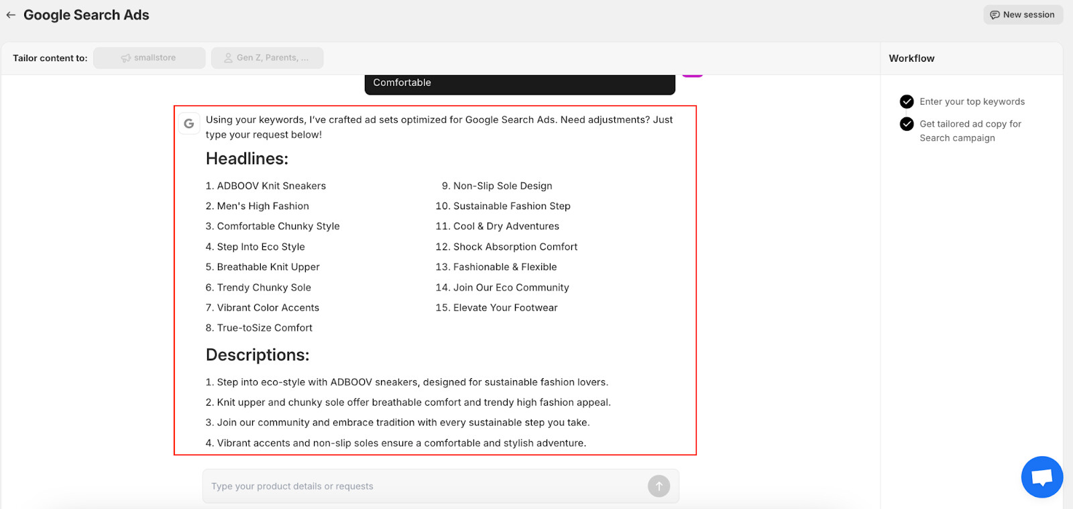Select headline Shock Absorption Comfort
1073x509 pixels.
(515, 247)
